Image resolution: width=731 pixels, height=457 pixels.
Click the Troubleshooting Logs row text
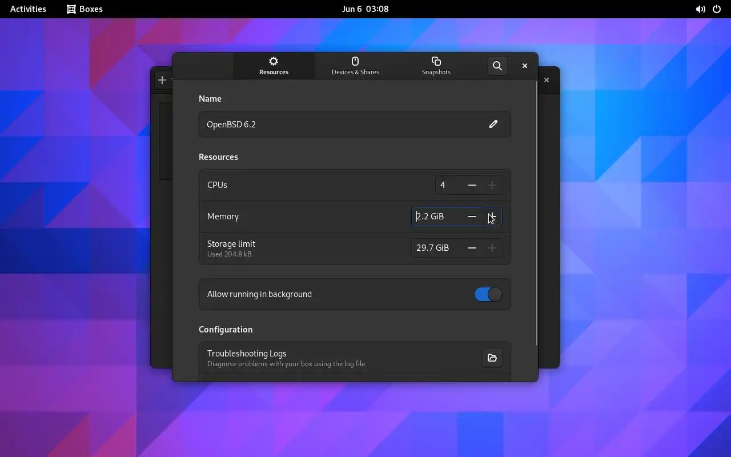pyautogui.click(x=287, y=358)
